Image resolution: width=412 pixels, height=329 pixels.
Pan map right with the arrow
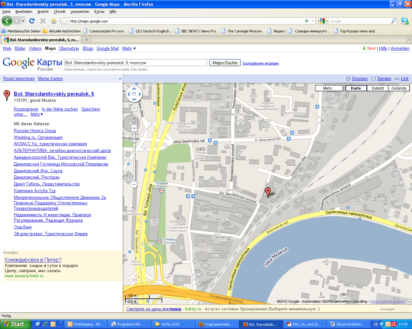[x=140, y=94]
